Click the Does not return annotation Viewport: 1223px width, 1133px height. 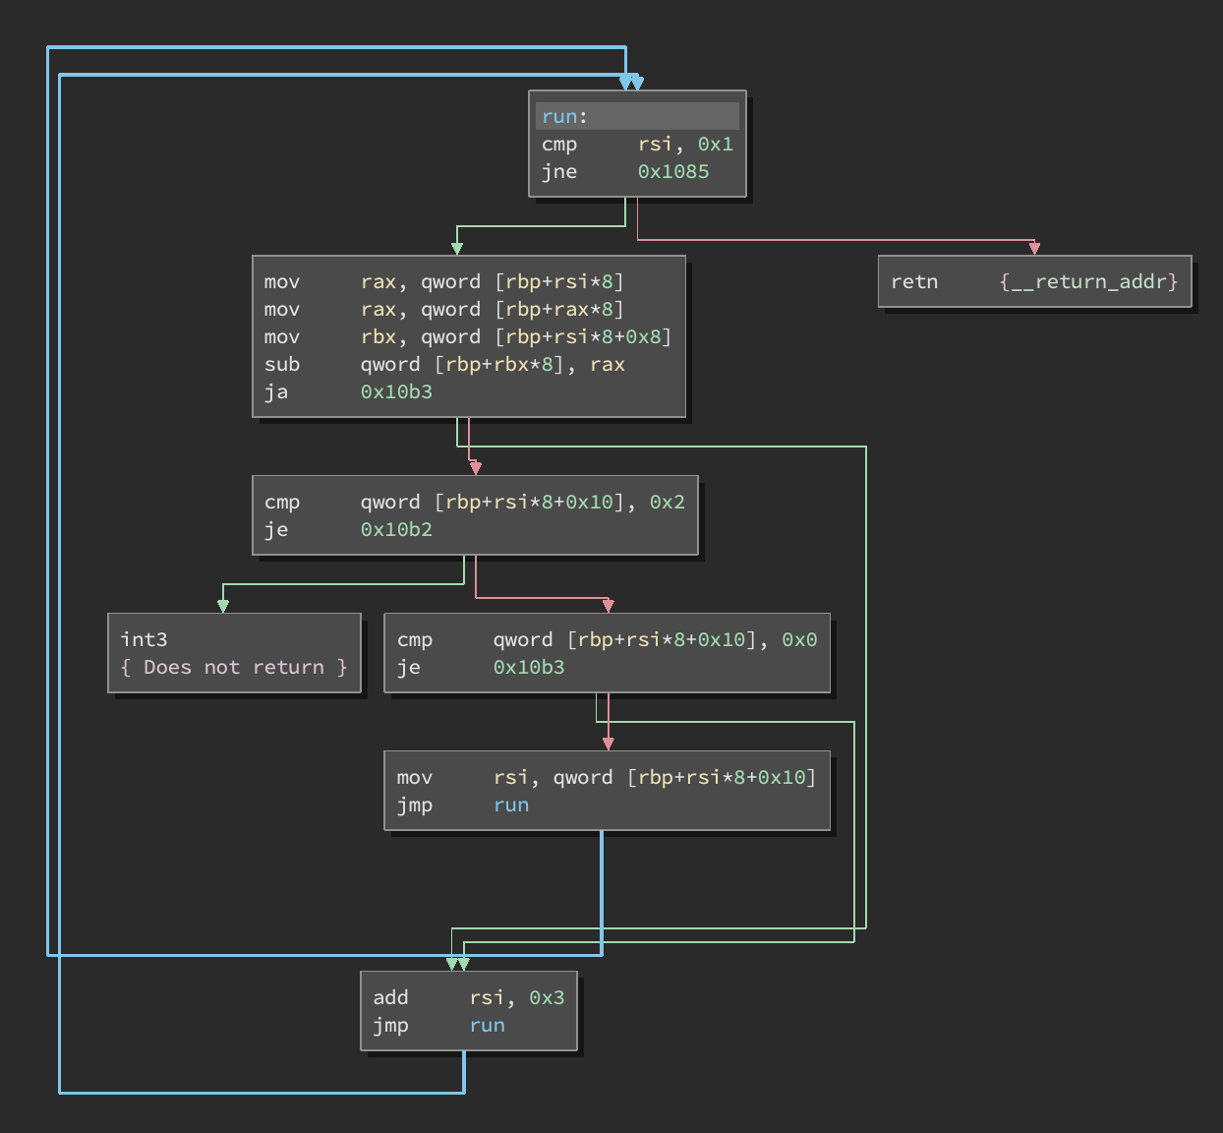[234, 667]
